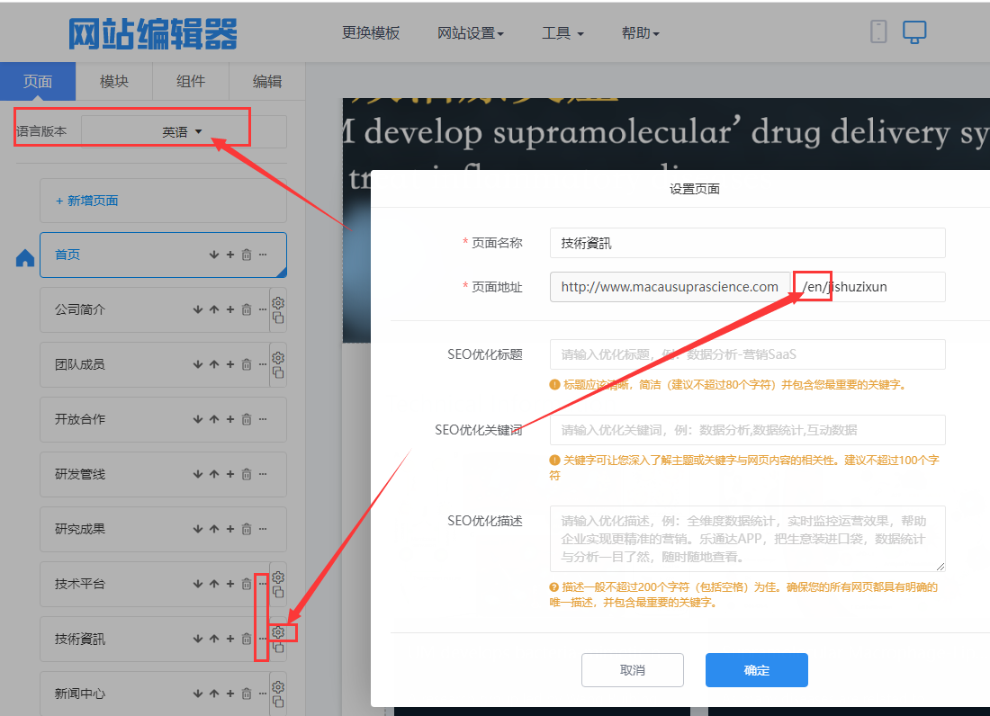
Task: Expand the 工具 menu
Action: point(562,32)
